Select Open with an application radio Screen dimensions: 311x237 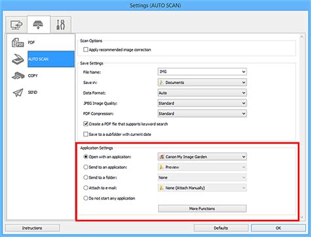(86, 157)
